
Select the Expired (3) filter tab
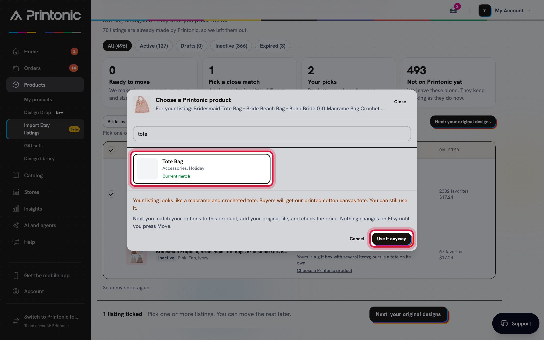(x=273, y=46)
